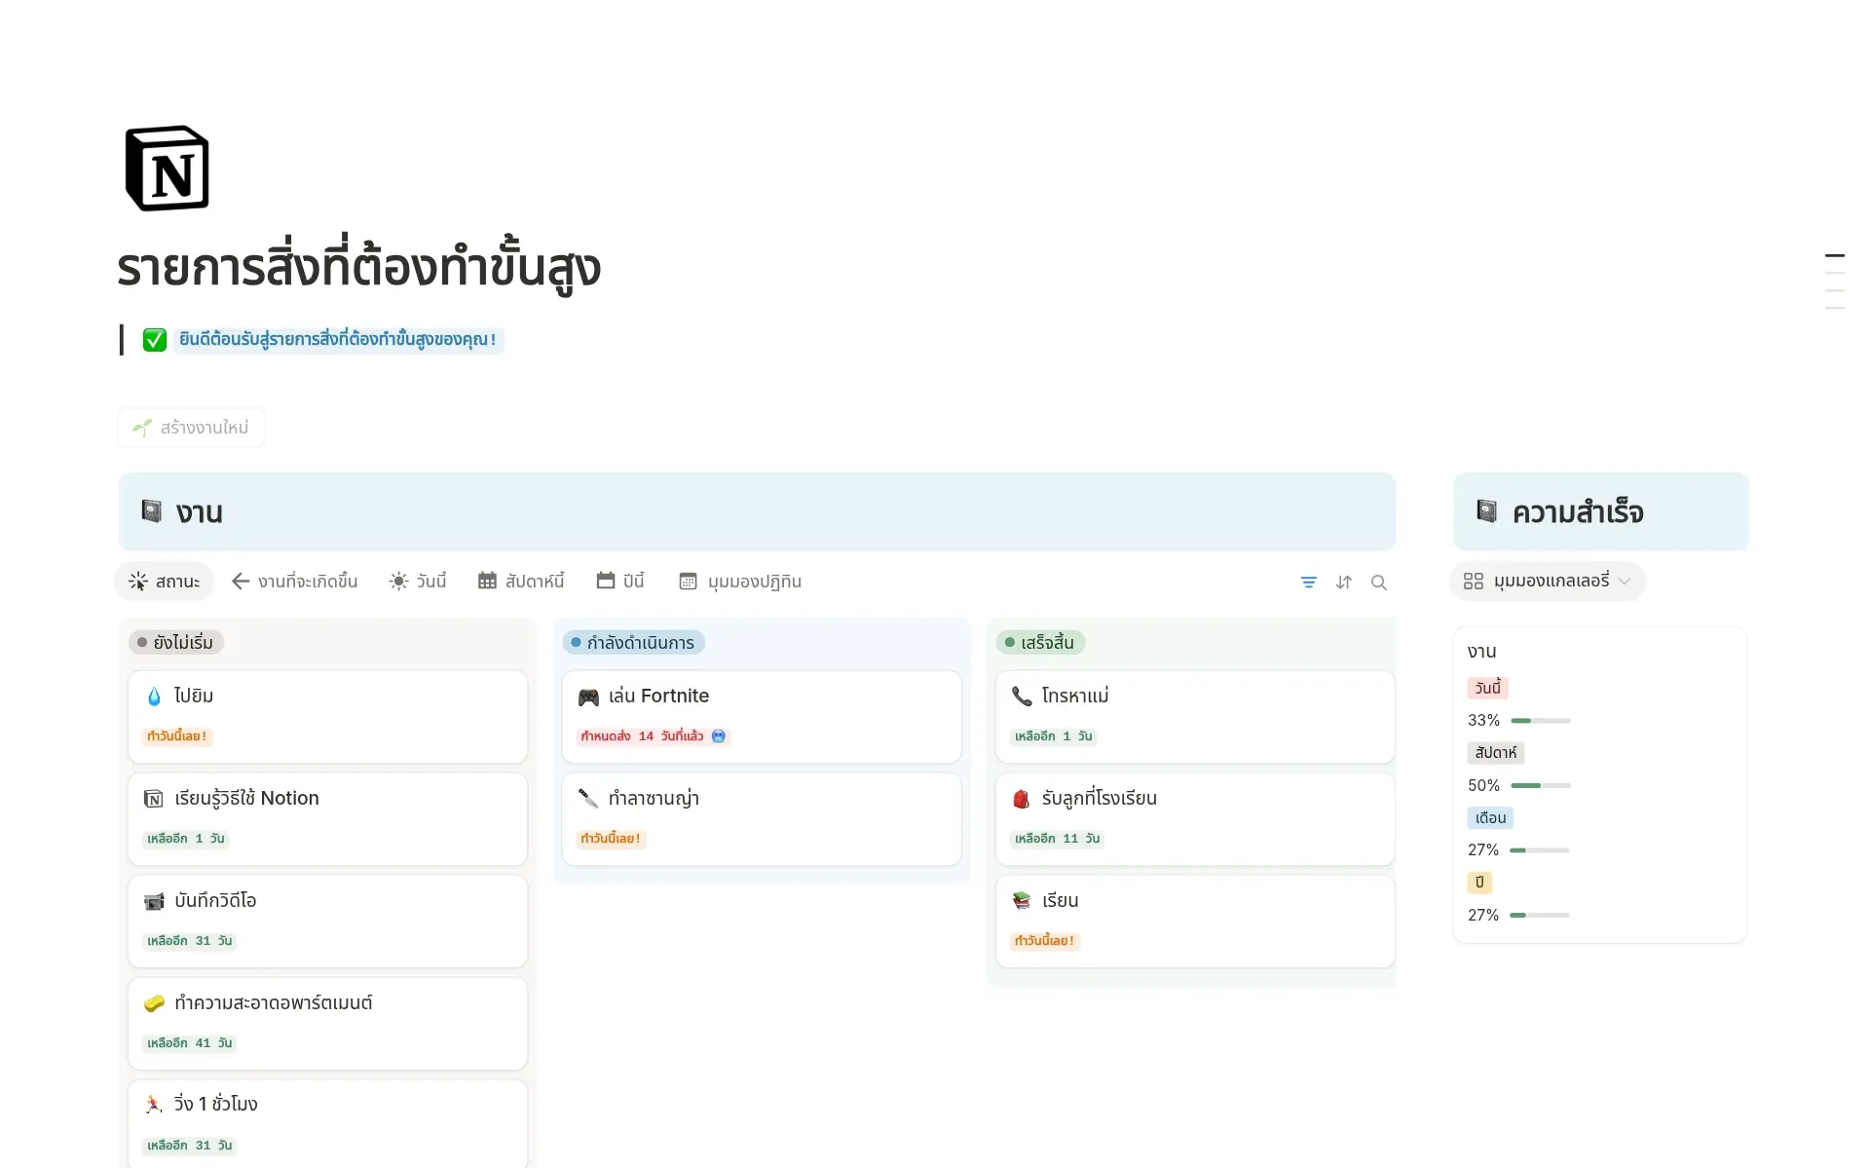This screenshot has width=1870, height=1168.
Task: Click the เรียน card title
Action: click(1060, 901)
